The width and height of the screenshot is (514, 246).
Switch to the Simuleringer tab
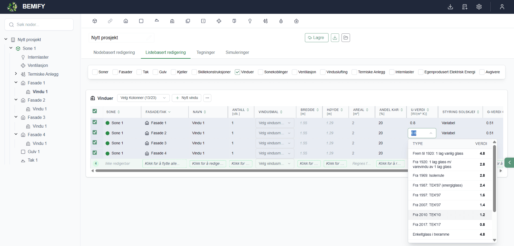pos(237,53)
